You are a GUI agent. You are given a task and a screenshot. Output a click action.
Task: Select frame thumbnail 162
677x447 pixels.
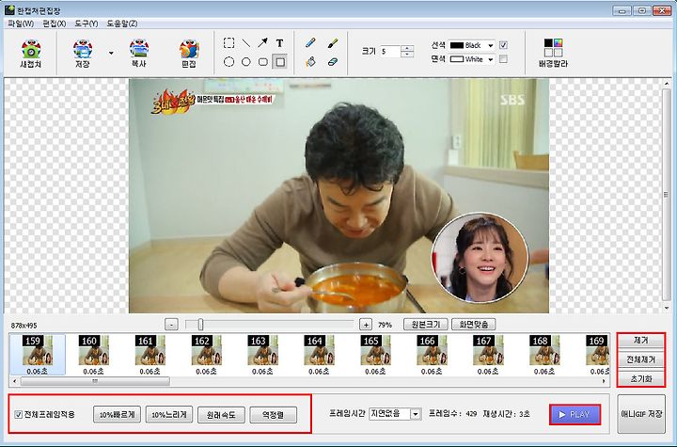click(x=206, y=355)
